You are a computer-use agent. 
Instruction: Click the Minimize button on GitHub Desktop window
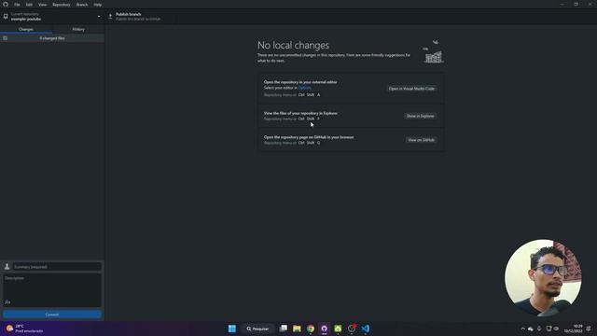562,4
